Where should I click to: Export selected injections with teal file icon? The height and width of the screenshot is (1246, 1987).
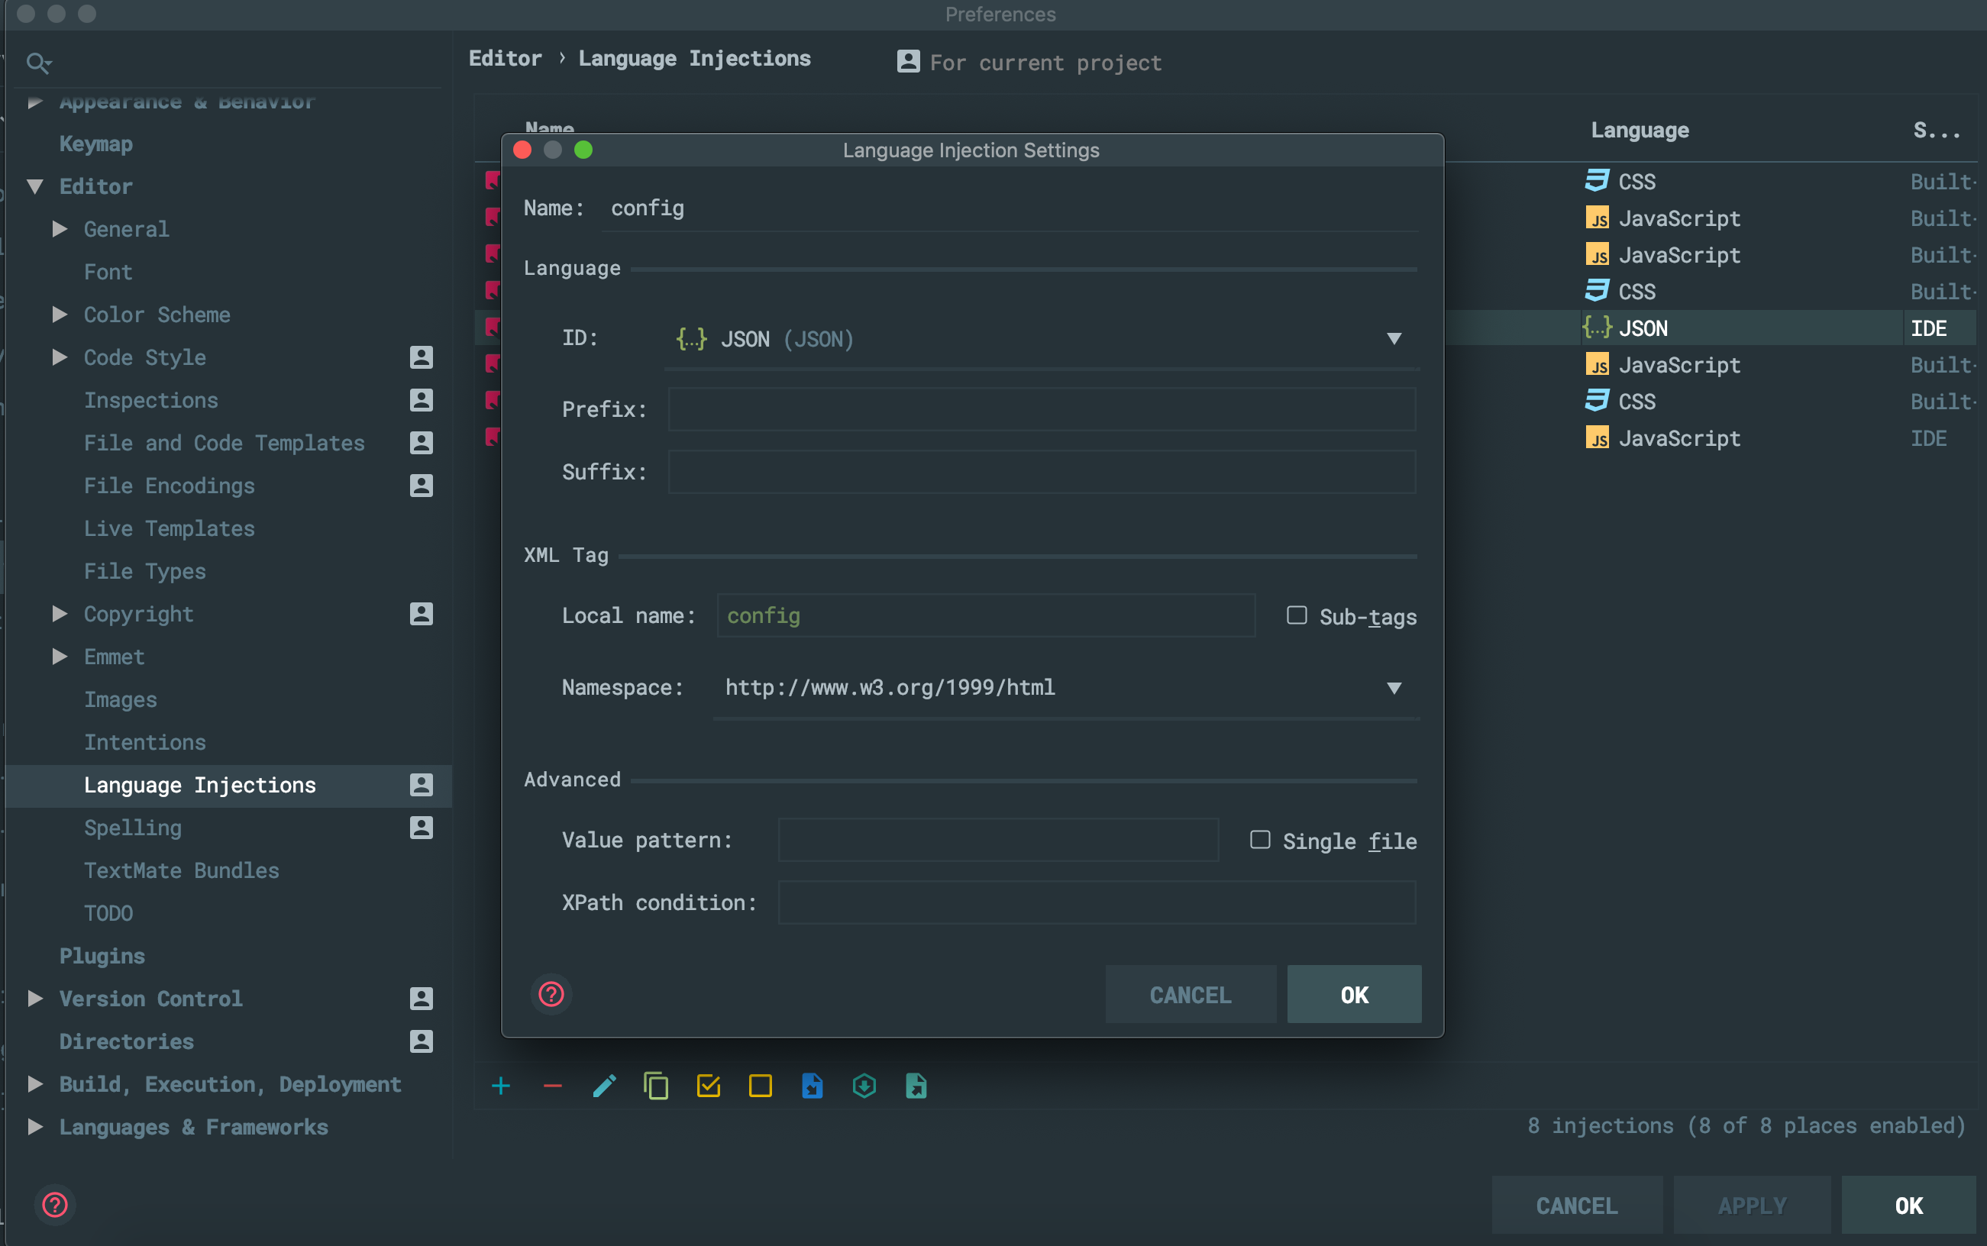916,1086
